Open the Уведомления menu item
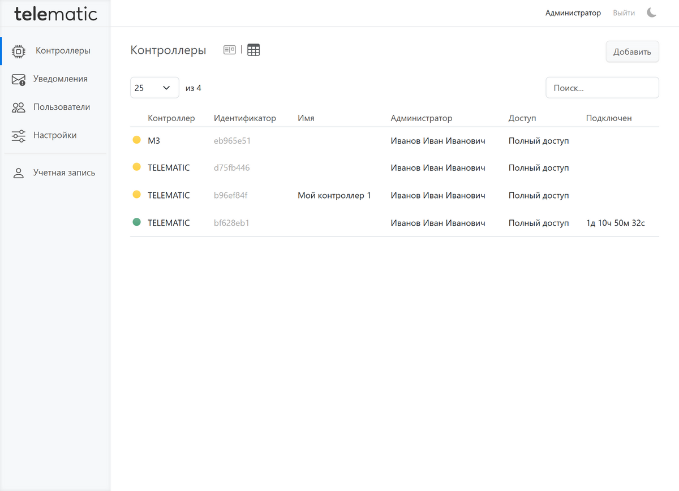679x491 pixels. tap(60, 79)
